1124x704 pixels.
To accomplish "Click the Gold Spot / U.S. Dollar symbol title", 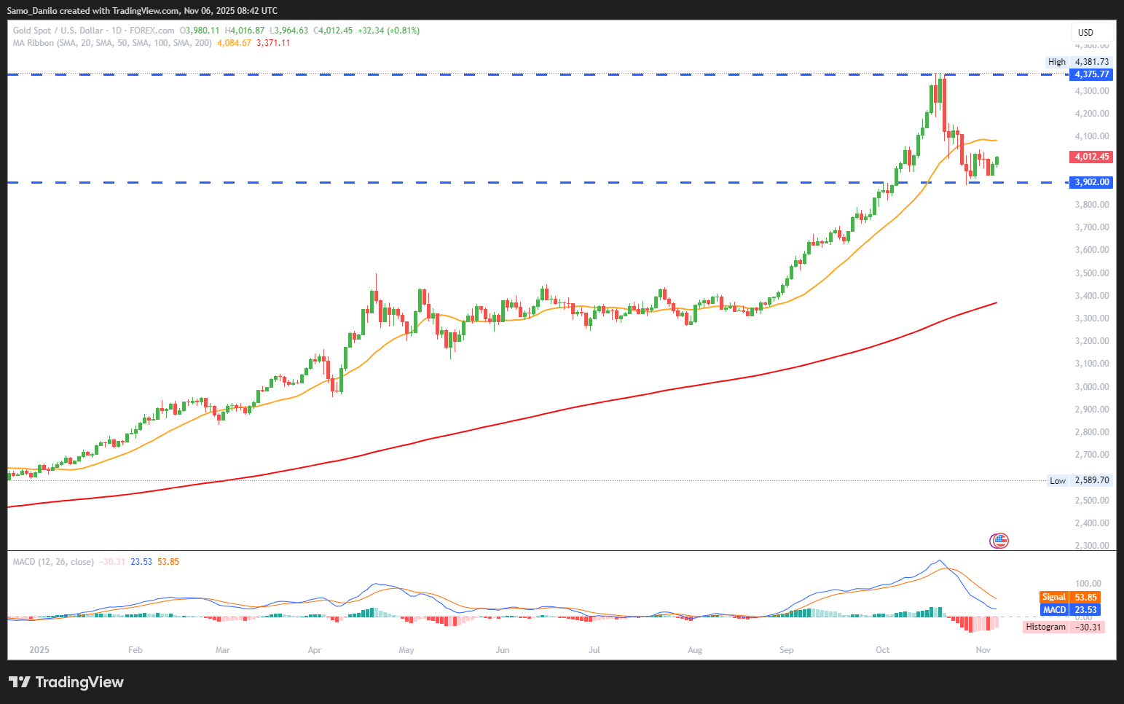I will click(58, 31).
